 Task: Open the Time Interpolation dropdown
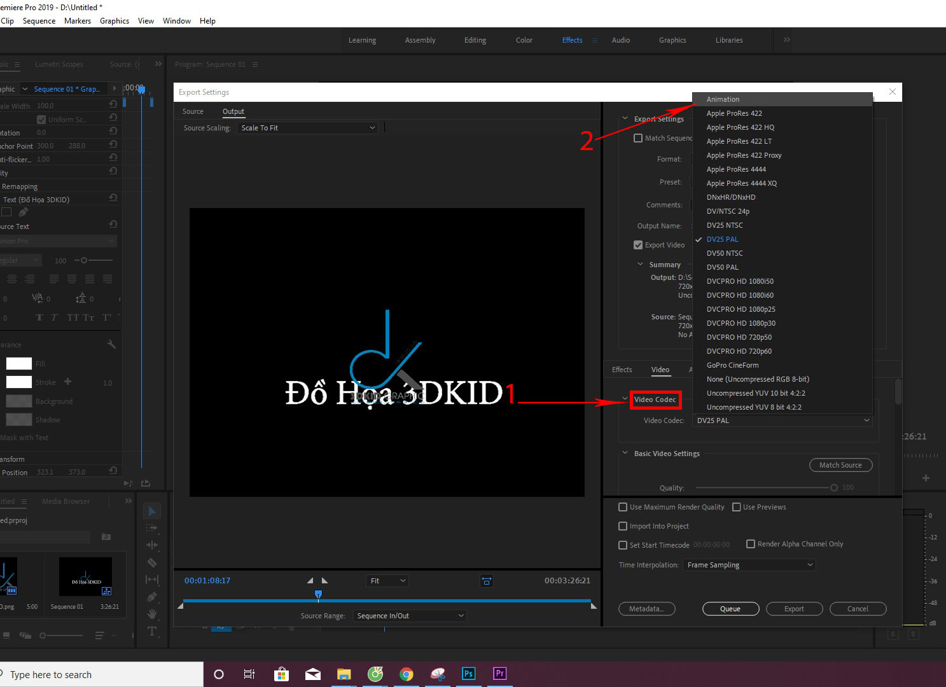pos(749,564)
